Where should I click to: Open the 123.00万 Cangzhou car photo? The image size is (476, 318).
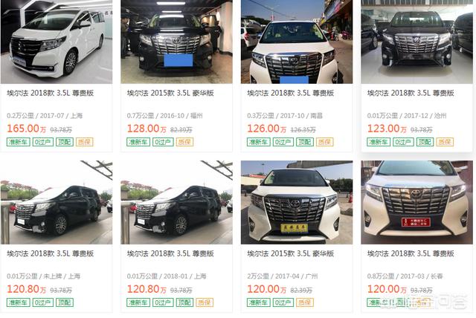[x=416, y=42]
